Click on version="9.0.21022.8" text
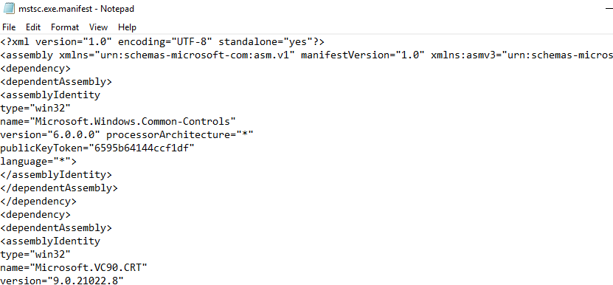Viewport: 613px width, 285px height. (62, 281)
